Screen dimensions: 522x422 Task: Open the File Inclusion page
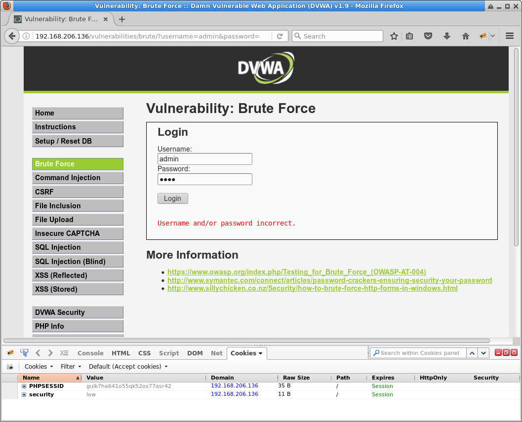click(x=78, y=206)
